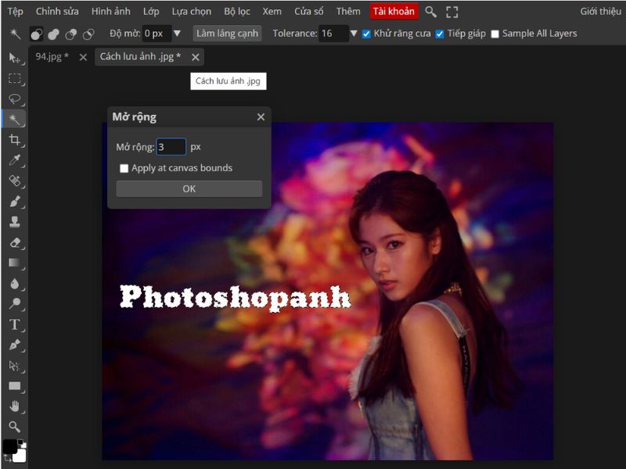626x469 pixels.
Task: Swap foreground and background colors icon
Action: pyautogui.click(x=7, y=459)
